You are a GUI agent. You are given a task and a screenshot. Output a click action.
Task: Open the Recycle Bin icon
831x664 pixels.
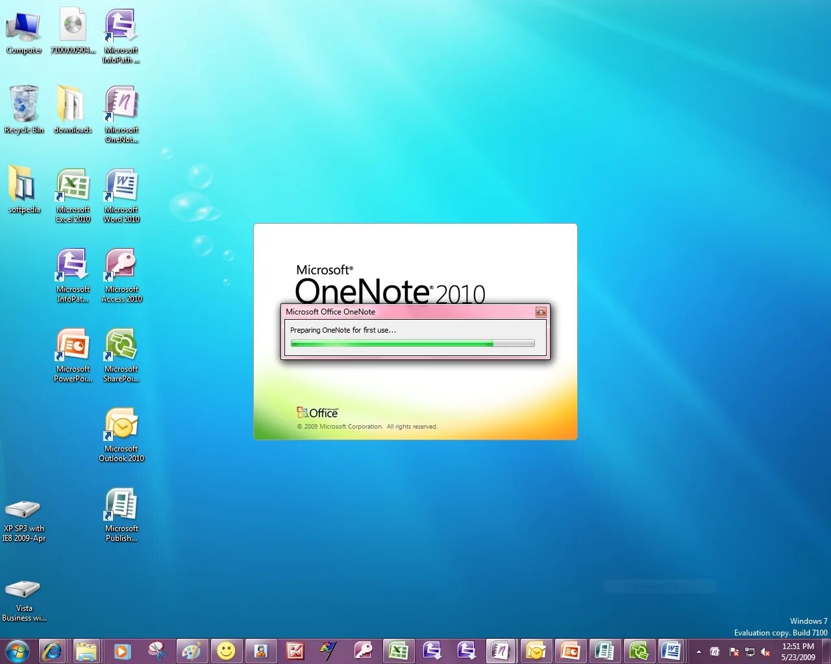24,110
